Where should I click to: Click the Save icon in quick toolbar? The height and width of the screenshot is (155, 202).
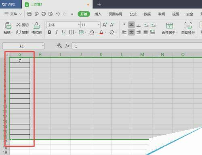[29, 14]
